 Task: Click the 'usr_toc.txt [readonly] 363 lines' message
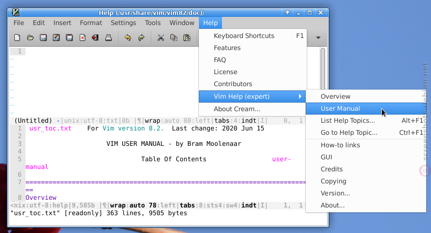(99, 213)
